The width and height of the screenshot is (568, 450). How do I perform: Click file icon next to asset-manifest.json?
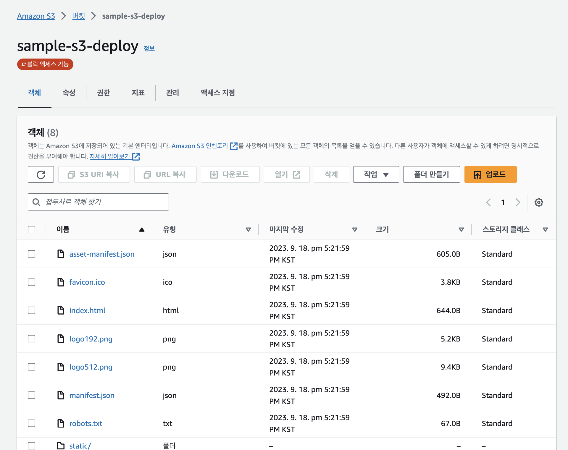[61, 254]
